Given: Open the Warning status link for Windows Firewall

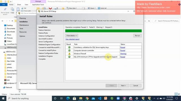Looking at the screenshot, I should (x=123, y=54).
